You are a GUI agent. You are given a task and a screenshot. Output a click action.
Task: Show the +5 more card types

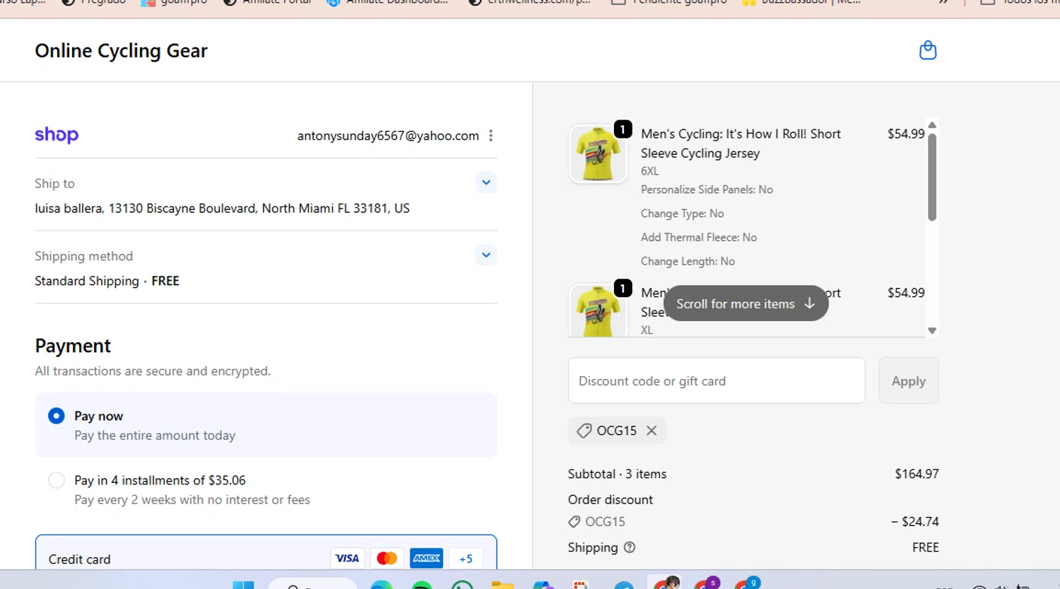point(466,559)
